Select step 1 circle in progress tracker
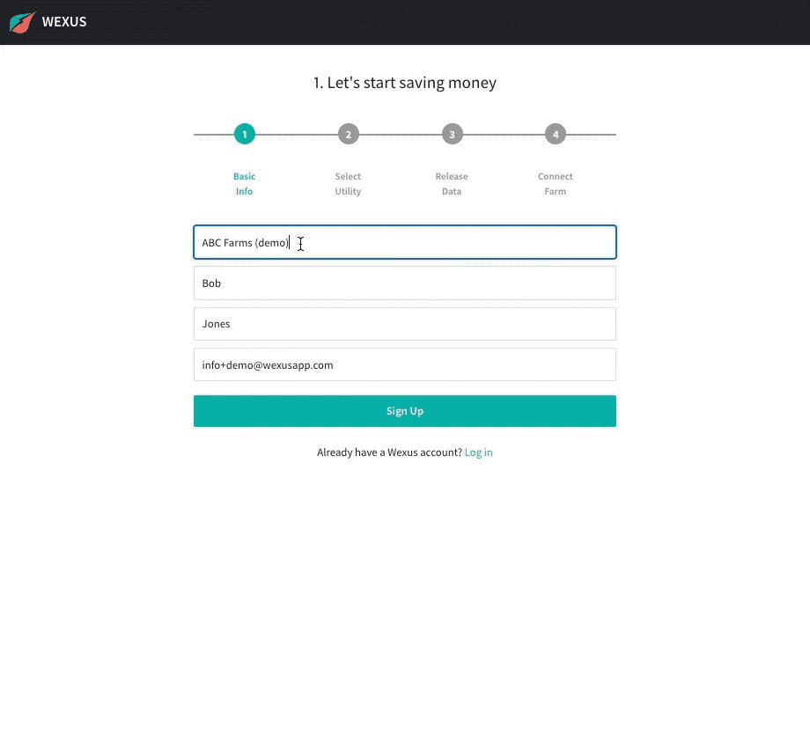810x750 pixels. point(244,135)
